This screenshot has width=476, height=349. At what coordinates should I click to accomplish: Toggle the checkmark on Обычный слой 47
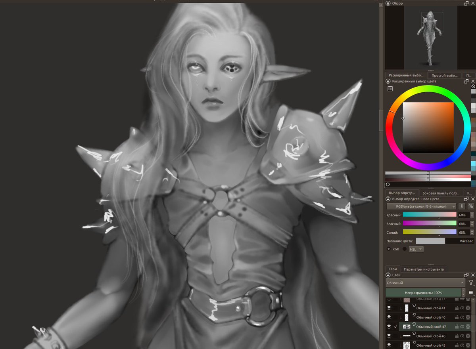click(396, 327)
